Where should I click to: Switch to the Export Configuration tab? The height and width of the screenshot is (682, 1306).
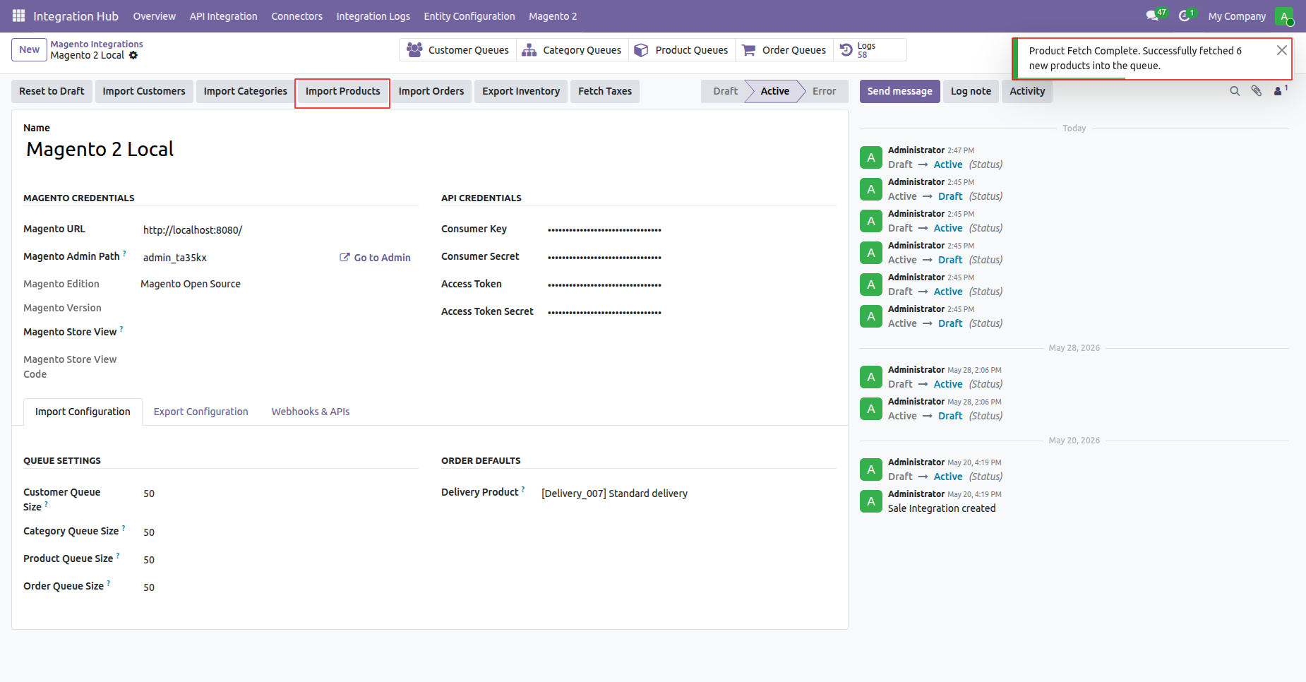click(201, 412)
